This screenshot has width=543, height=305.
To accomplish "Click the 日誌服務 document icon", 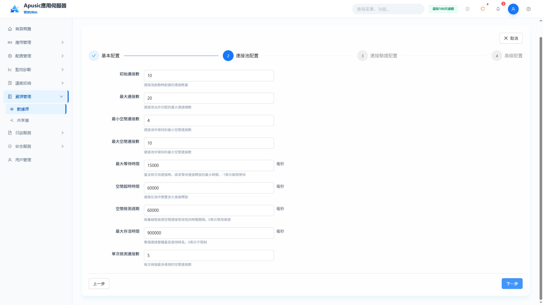I will [10, 133].
